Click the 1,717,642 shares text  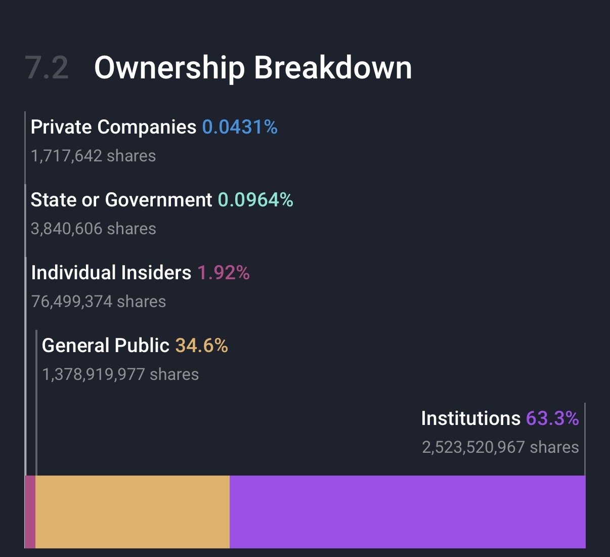[93, 156]
